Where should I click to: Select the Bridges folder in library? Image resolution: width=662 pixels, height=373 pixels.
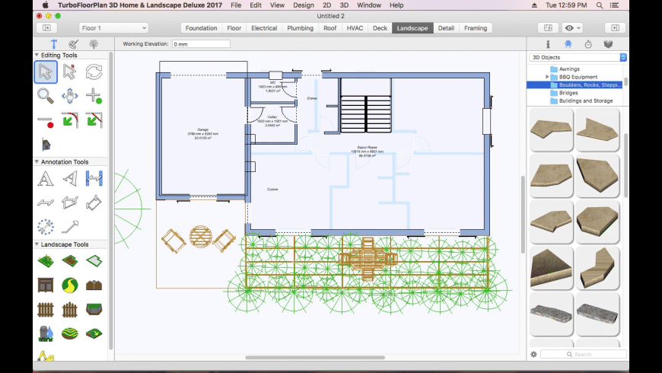[x=568, y=93]
